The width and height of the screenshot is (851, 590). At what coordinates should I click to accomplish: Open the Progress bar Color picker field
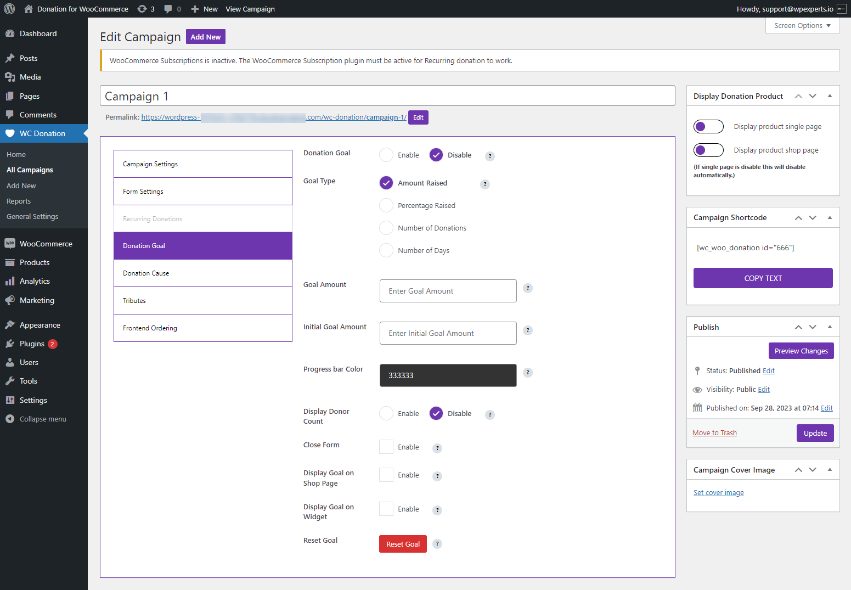pos(448,375)
